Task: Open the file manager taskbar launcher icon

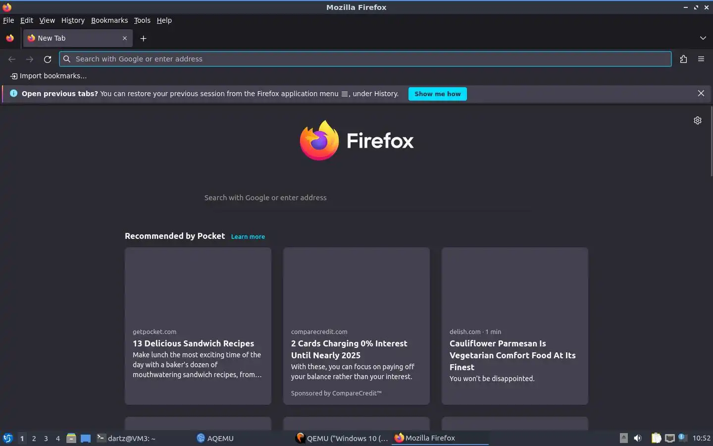Action: (x=71, y=438)
